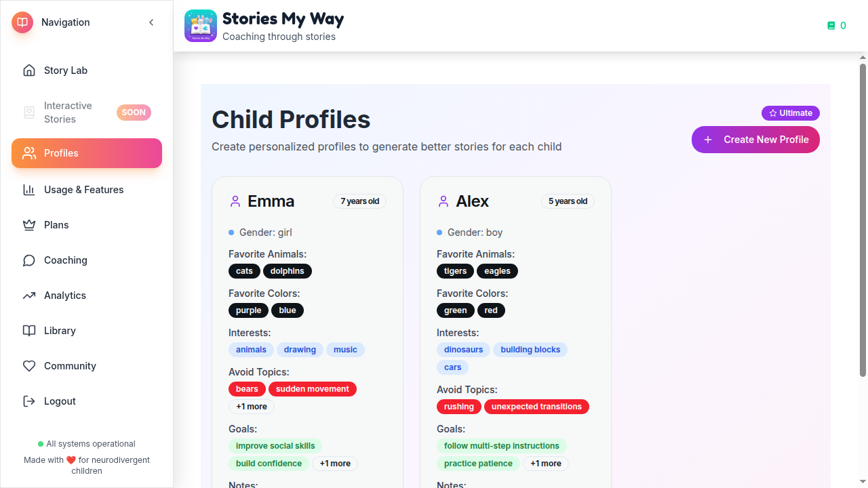This screenshot has height=488, width=868.
Task: Click the Logout arrow icon
Action: point(29,401)
